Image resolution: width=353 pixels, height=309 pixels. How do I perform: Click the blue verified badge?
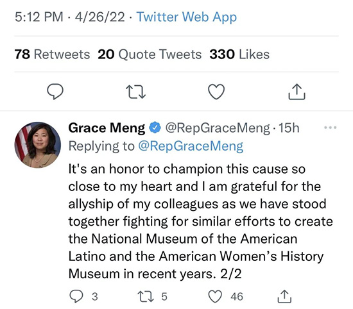point(155,128)
